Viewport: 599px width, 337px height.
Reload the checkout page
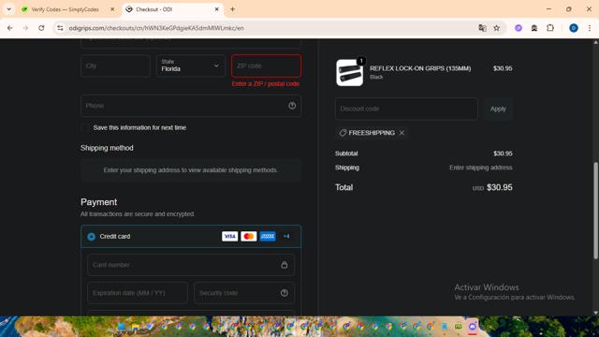(41, 28)
